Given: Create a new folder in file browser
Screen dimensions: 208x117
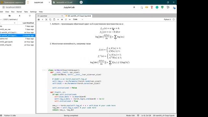Looking at the screenshot, I should [x=9, y=16].
